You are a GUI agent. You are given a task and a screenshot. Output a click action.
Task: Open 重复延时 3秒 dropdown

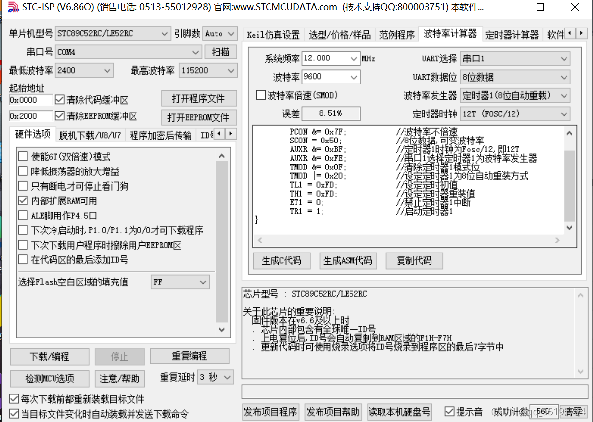click(x=216, y=377)
